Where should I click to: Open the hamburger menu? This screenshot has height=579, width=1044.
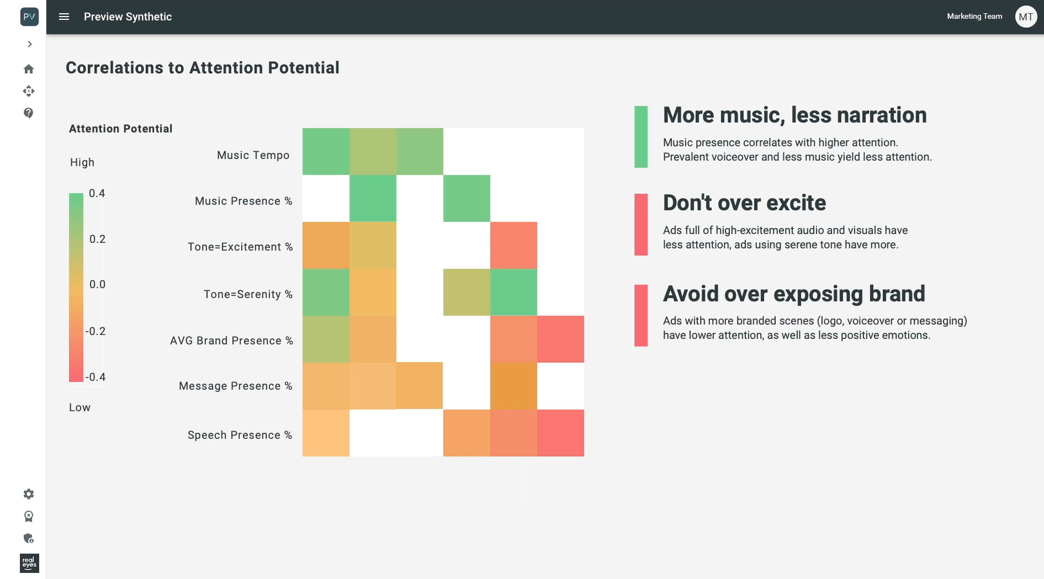coord(64,17)
